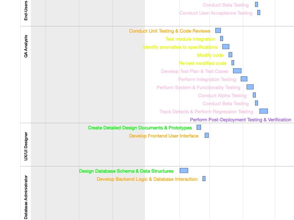
Task: Select the Conduct Alpha Testing task bar
Action: pos(254,95)
